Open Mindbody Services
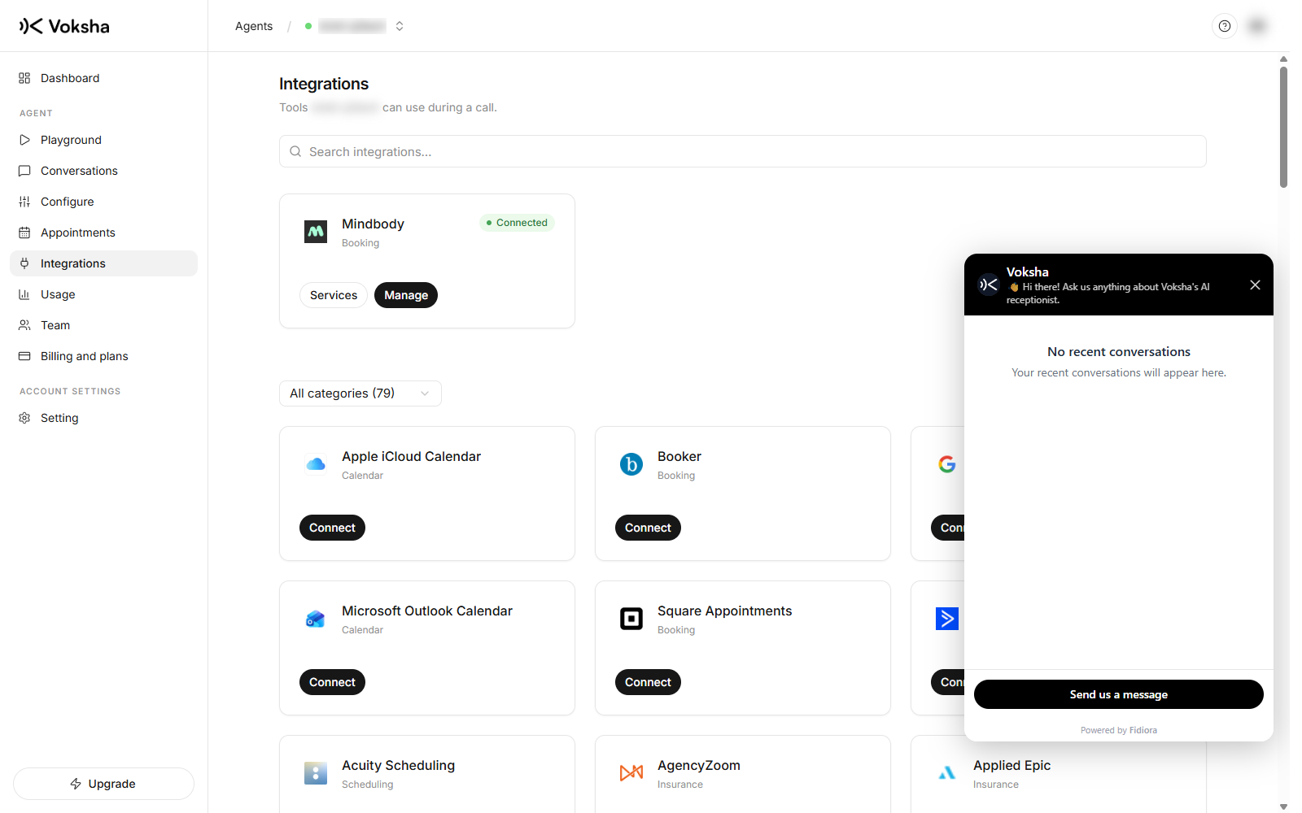This screenshot has width=1302, height=813. (334, 295)
